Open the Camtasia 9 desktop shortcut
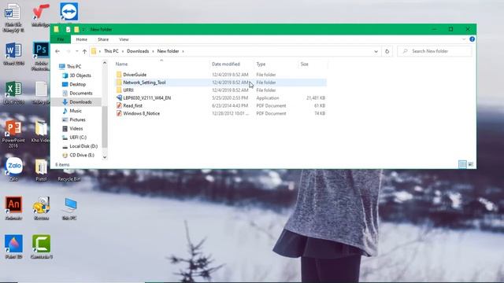Screen dimensions: 504x283 [42, 247]
